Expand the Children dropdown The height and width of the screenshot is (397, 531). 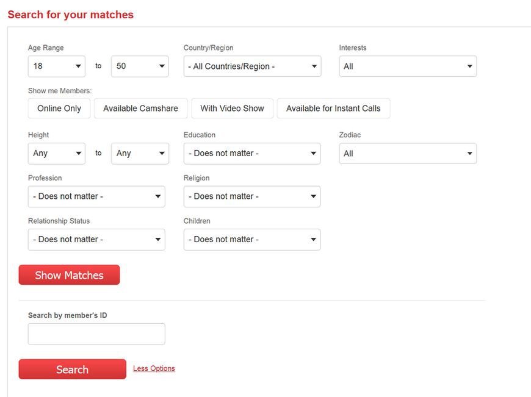pyautogui.click(x=252, y=240)
